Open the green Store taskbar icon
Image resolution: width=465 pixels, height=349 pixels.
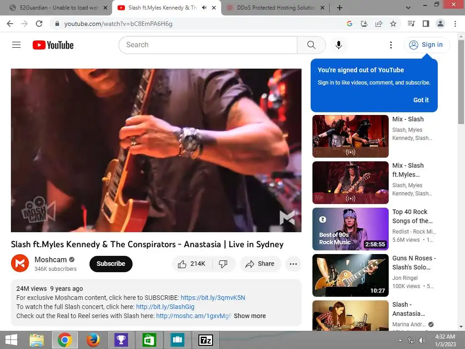[149, 340]
